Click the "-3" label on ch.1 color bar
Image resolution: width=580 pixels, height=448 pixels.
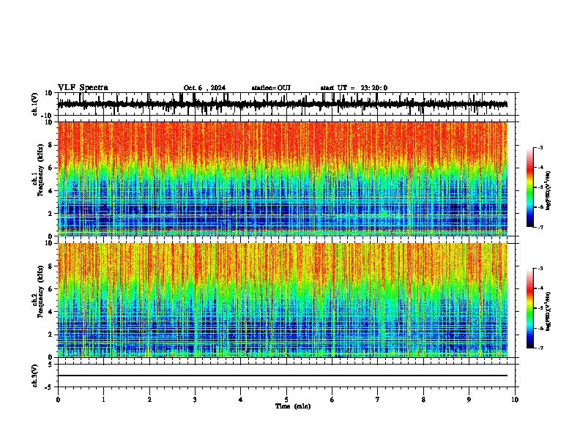tap(540, 148)
